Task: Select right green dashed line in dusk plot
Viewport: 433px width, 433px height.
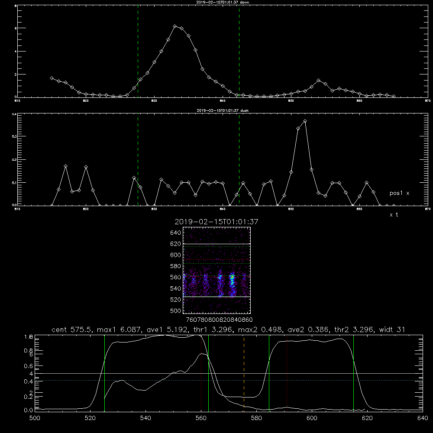Action: [x=239, y=159]
